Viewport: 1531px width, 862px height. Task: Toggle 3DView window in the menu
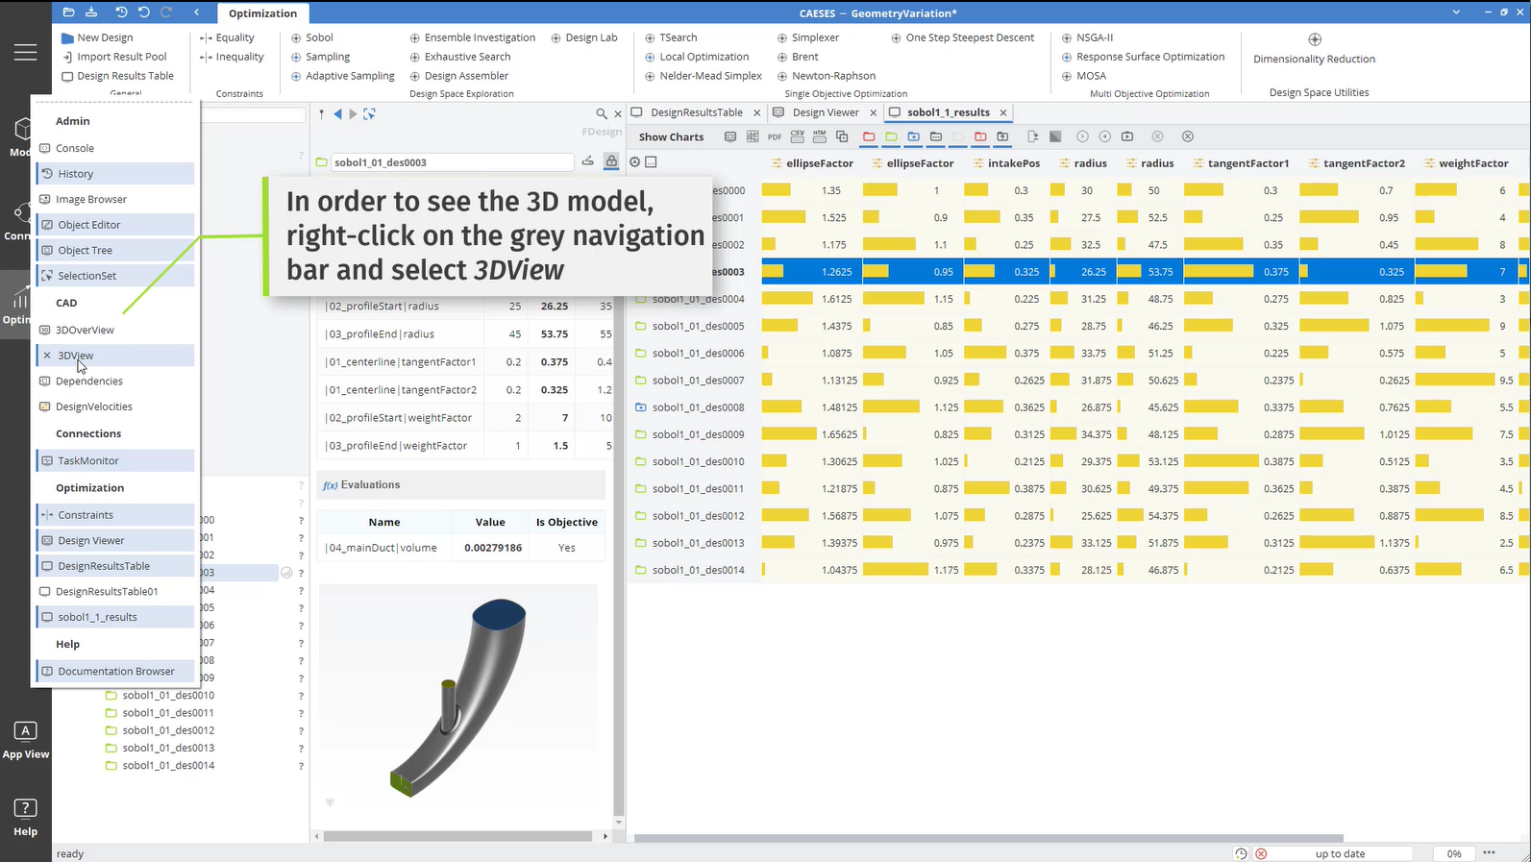pos(75,356)
